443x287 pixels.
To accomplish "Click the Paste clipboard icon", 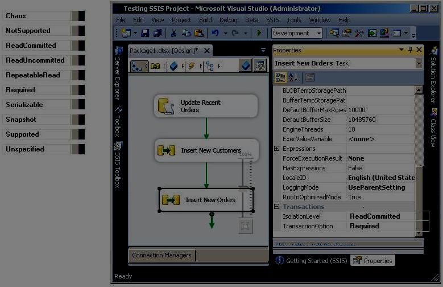I will coord(199,34).
